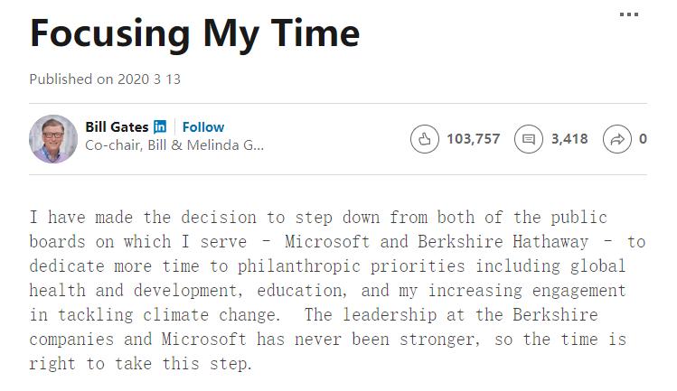The image size is (677, 391).
Task: Click the Co-chair, Bill & Melinda G... subtitle
Action: (x=174, y=145)
